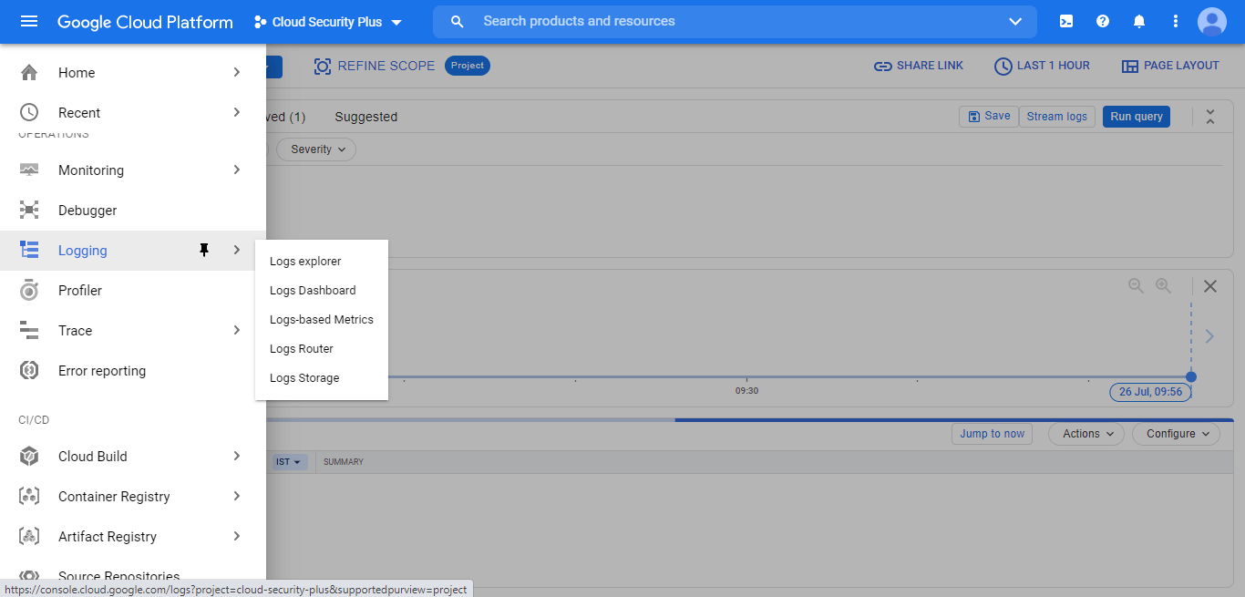Click the Container Registry icon

tap(29, 497)
